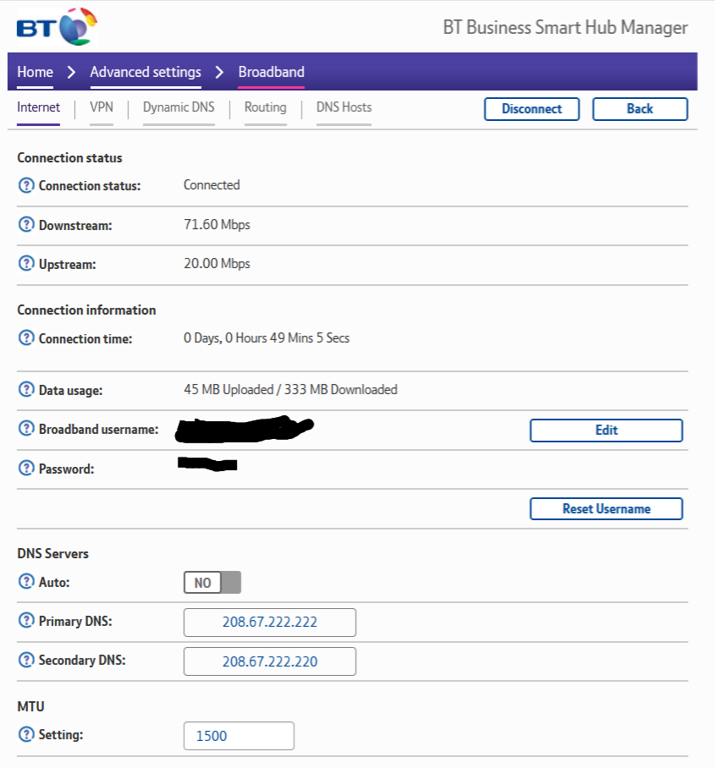Click the Upstream help icon

(x=25, y=263)
